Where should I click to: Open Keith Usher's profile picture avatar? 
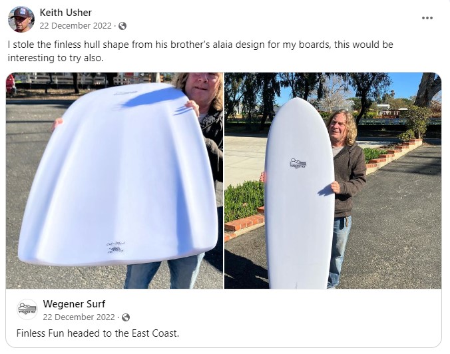click(x=21, y=19)
